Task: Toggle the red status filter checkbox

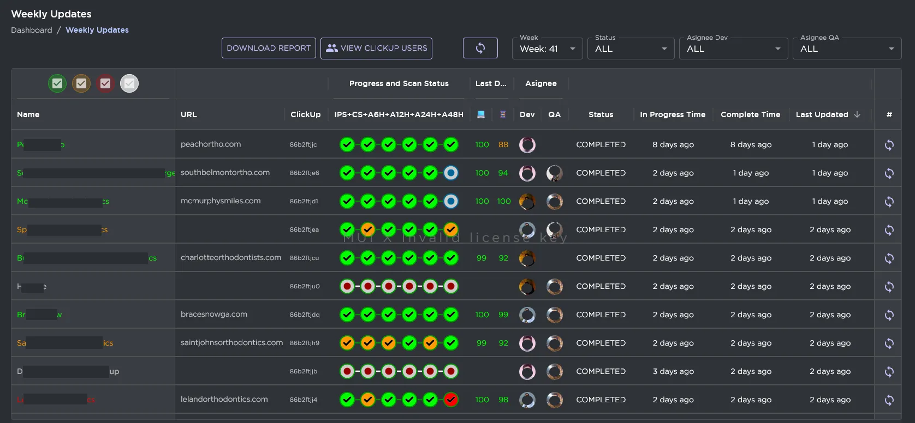Action: point(105,83)
